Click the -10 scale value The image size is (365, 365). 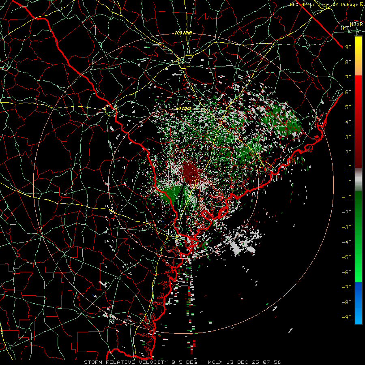coord(347,198)
